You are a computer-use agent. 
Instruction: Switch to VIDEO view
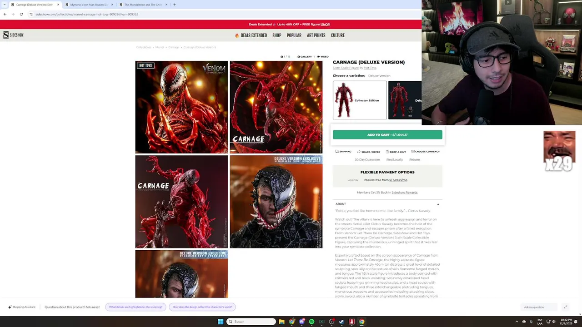coord(322,57)
